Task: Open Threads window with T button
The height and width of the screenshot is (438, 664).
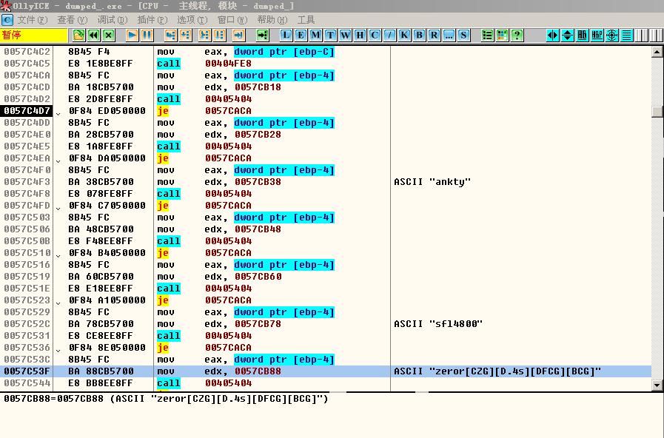Action: 330,35
